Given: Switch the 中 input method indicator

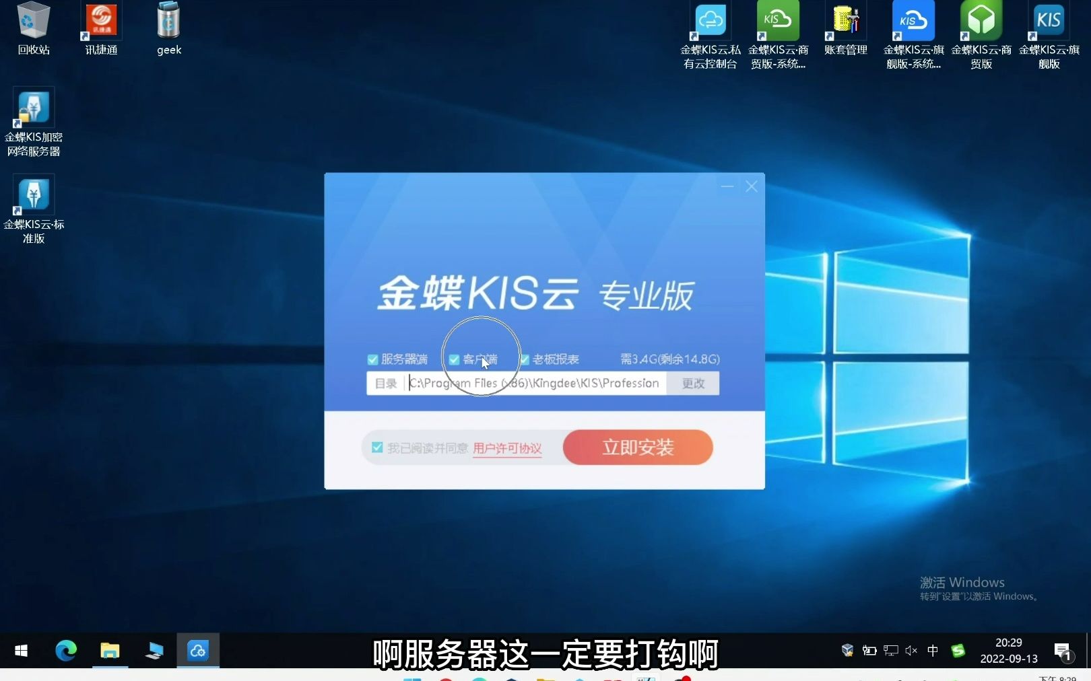Looking at the screenshot, I should [933, 650].
